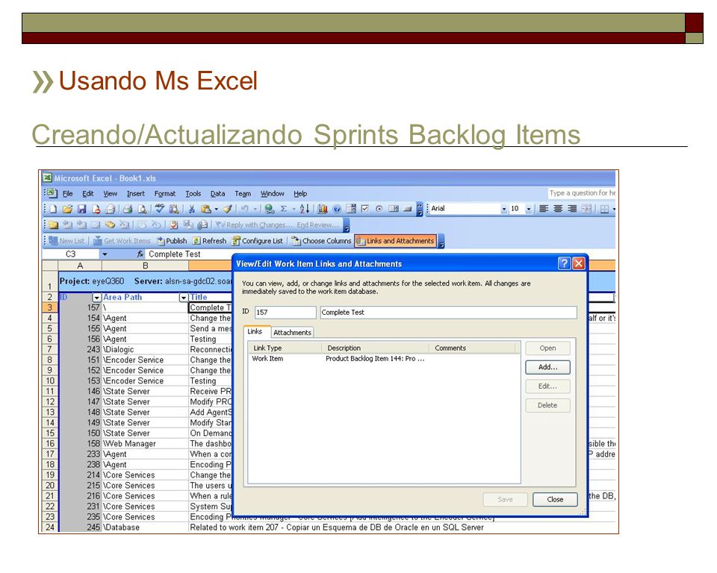
Task: Open the Edit menu
Action: point(88,194)
